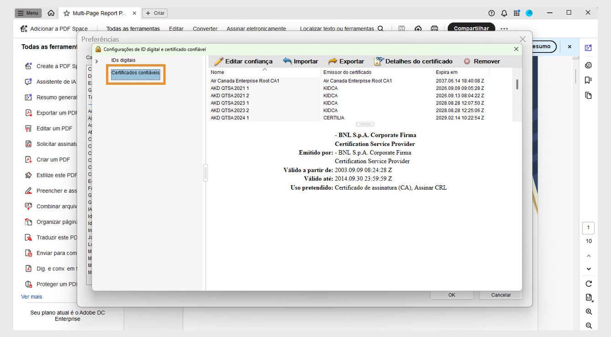Open the AI assistant icon in the right rail
This screenshot has width=611, height=337.
pos(588,47)
